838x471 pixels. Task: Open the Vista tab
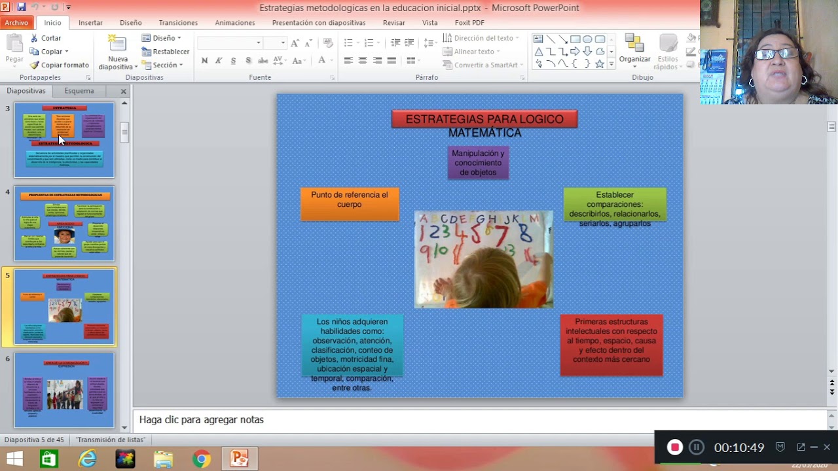(x=430, y=22)
